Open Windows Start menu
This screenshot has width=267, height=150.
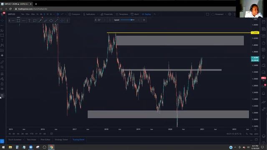pos(3,147)
